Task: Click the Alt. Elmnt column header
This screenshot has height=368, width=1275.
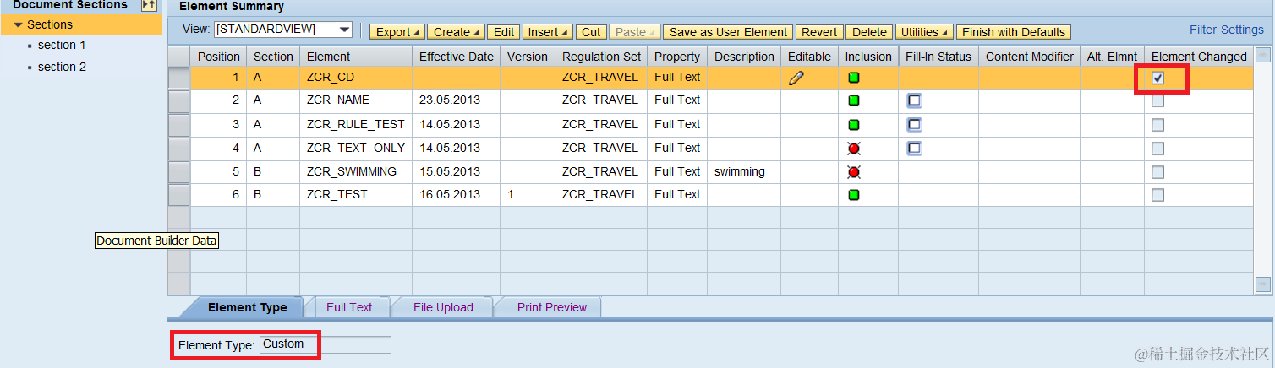Action: pos(1112,57)
